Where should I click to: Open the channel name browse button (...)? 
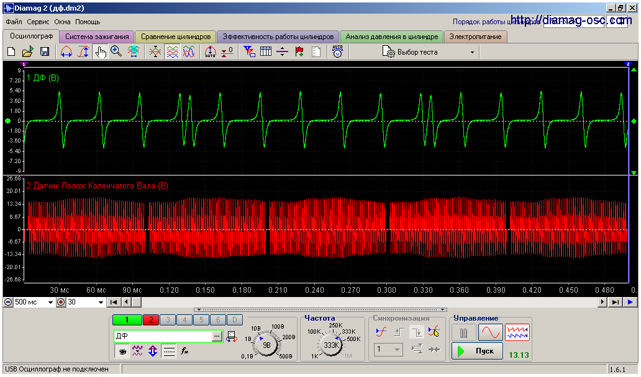[217, 336]
